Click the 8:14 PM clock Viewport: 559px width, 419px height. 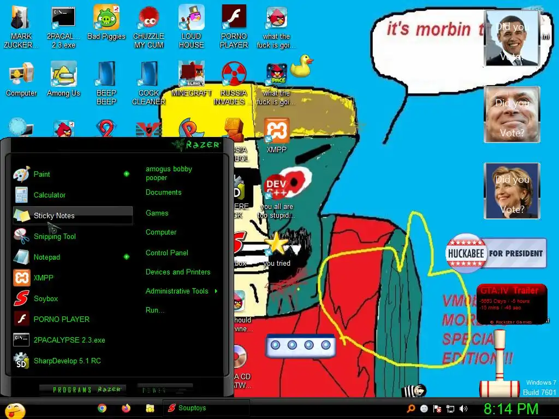tap(510, 409)
